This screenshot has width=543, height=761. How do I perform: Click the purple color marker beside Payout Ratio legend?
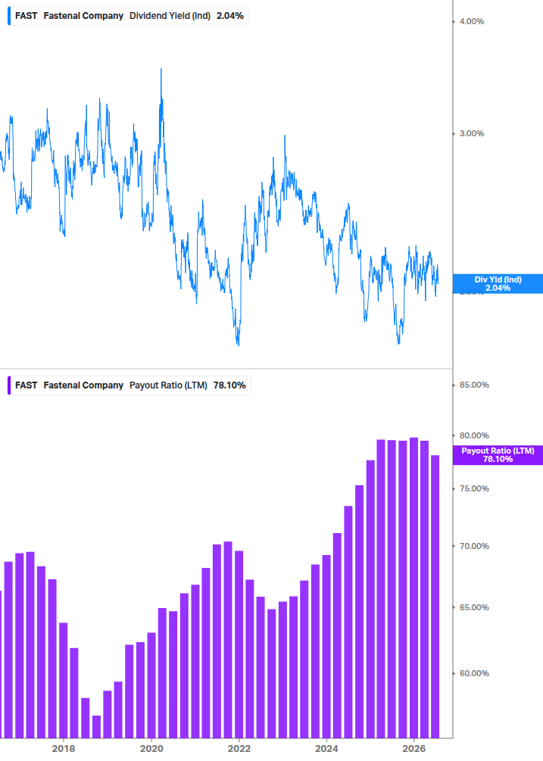(x=9, y=385)
